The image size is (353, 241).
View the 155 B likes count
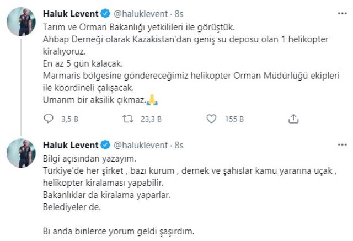coord(234,118)
